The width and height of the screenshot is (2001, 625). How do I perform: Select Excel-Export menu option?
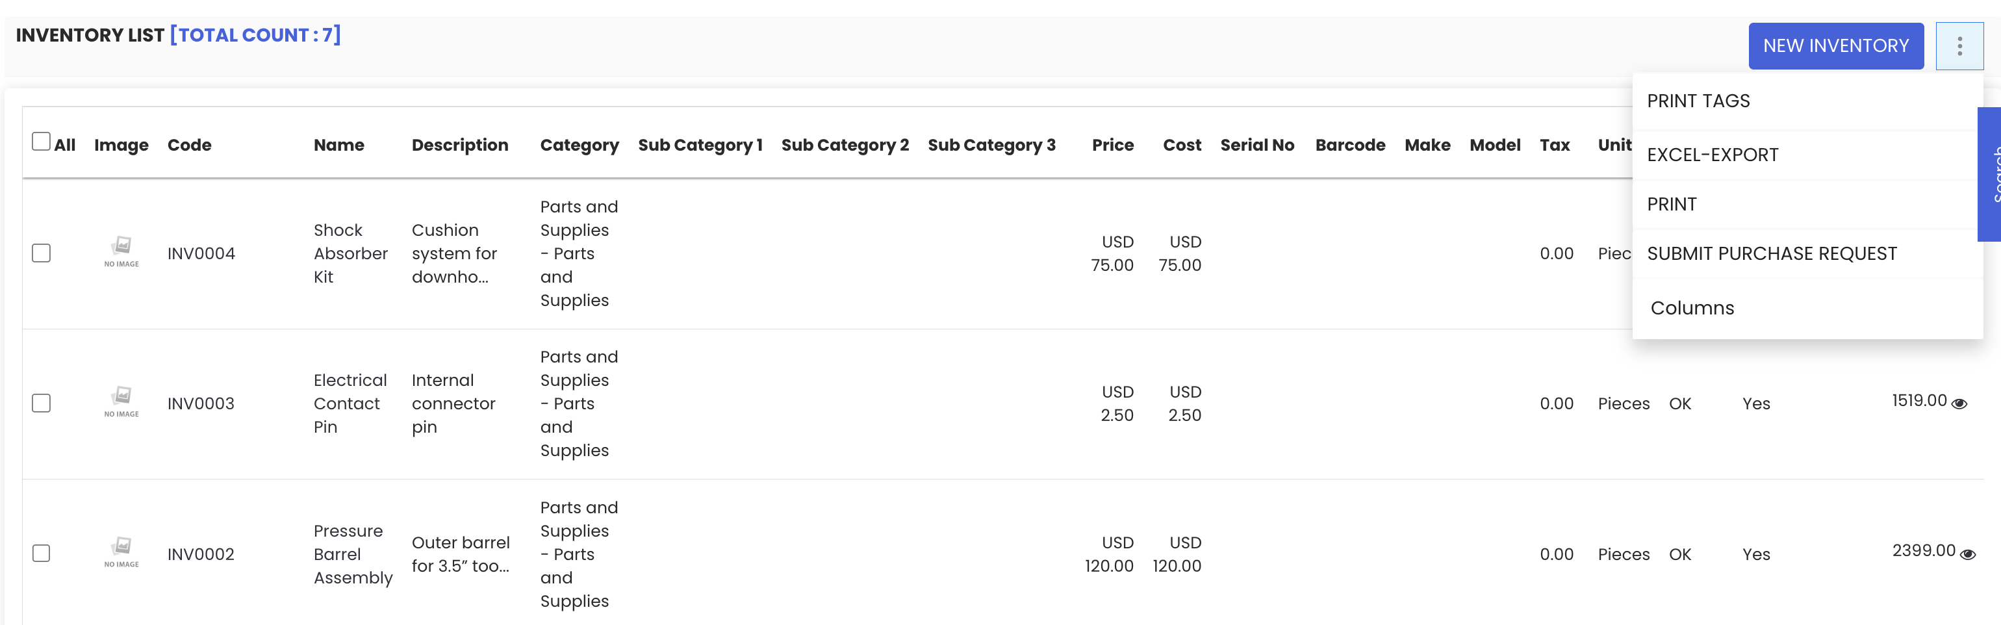pyautogui.click(x=1712, y=155)
